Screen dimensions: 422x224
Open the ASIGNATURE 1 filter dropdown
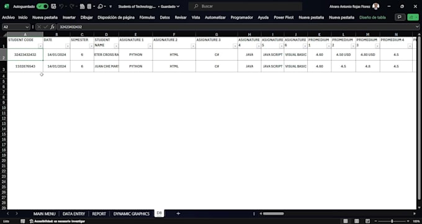(150, 46)
